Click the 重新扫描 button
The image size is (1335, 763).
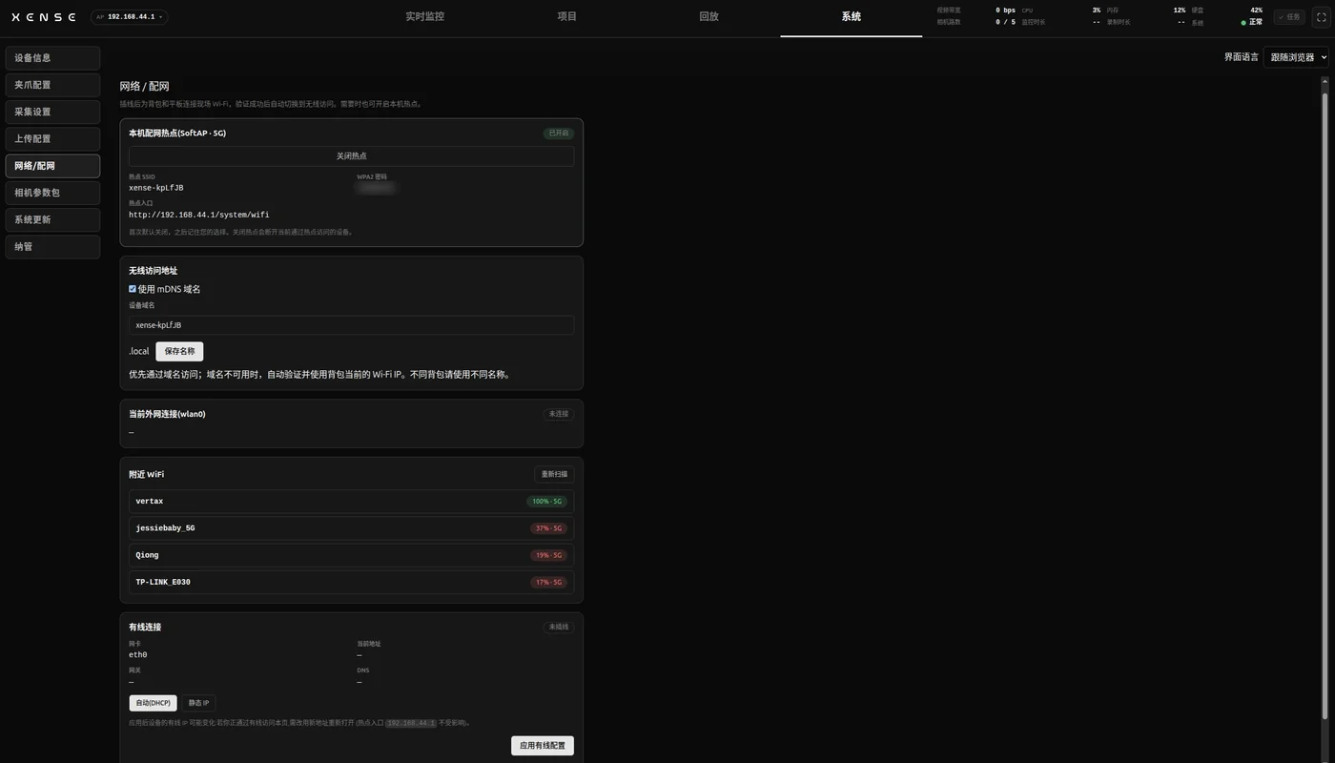click(x=554, y=474)
